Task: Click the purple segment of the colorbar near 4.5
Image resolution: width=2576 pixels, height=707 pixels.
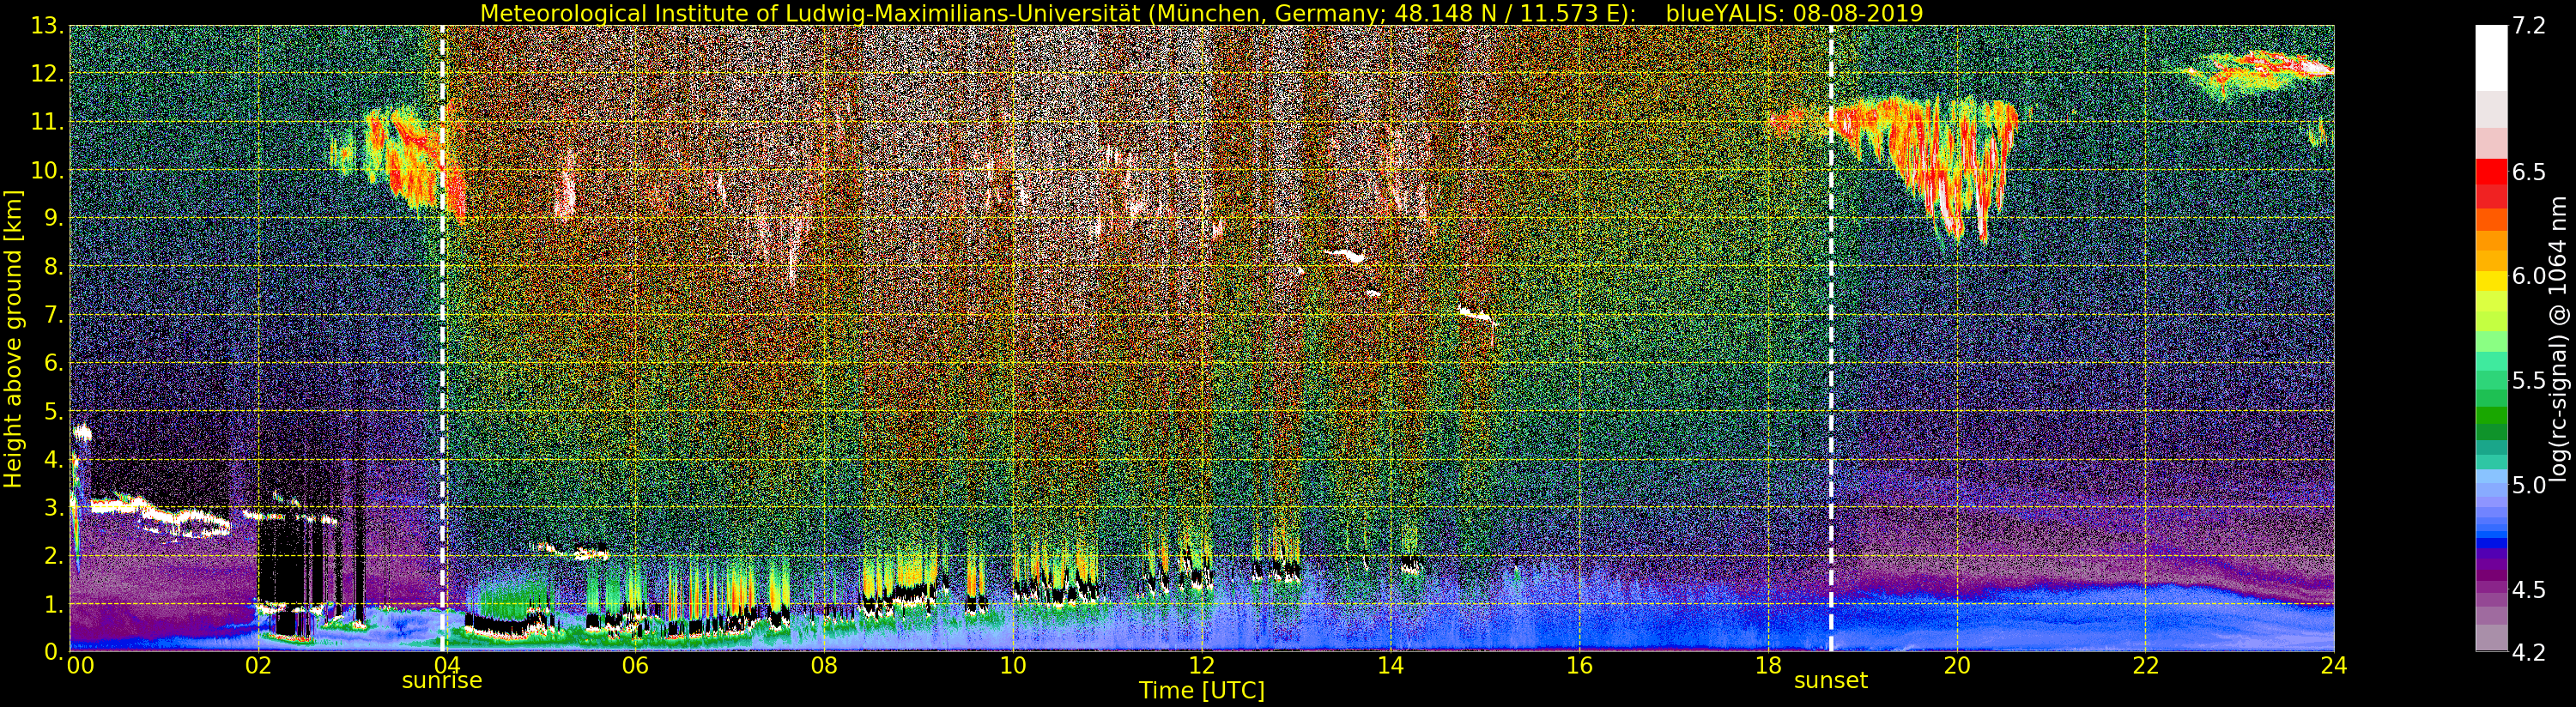Action: pos(2491,589)
